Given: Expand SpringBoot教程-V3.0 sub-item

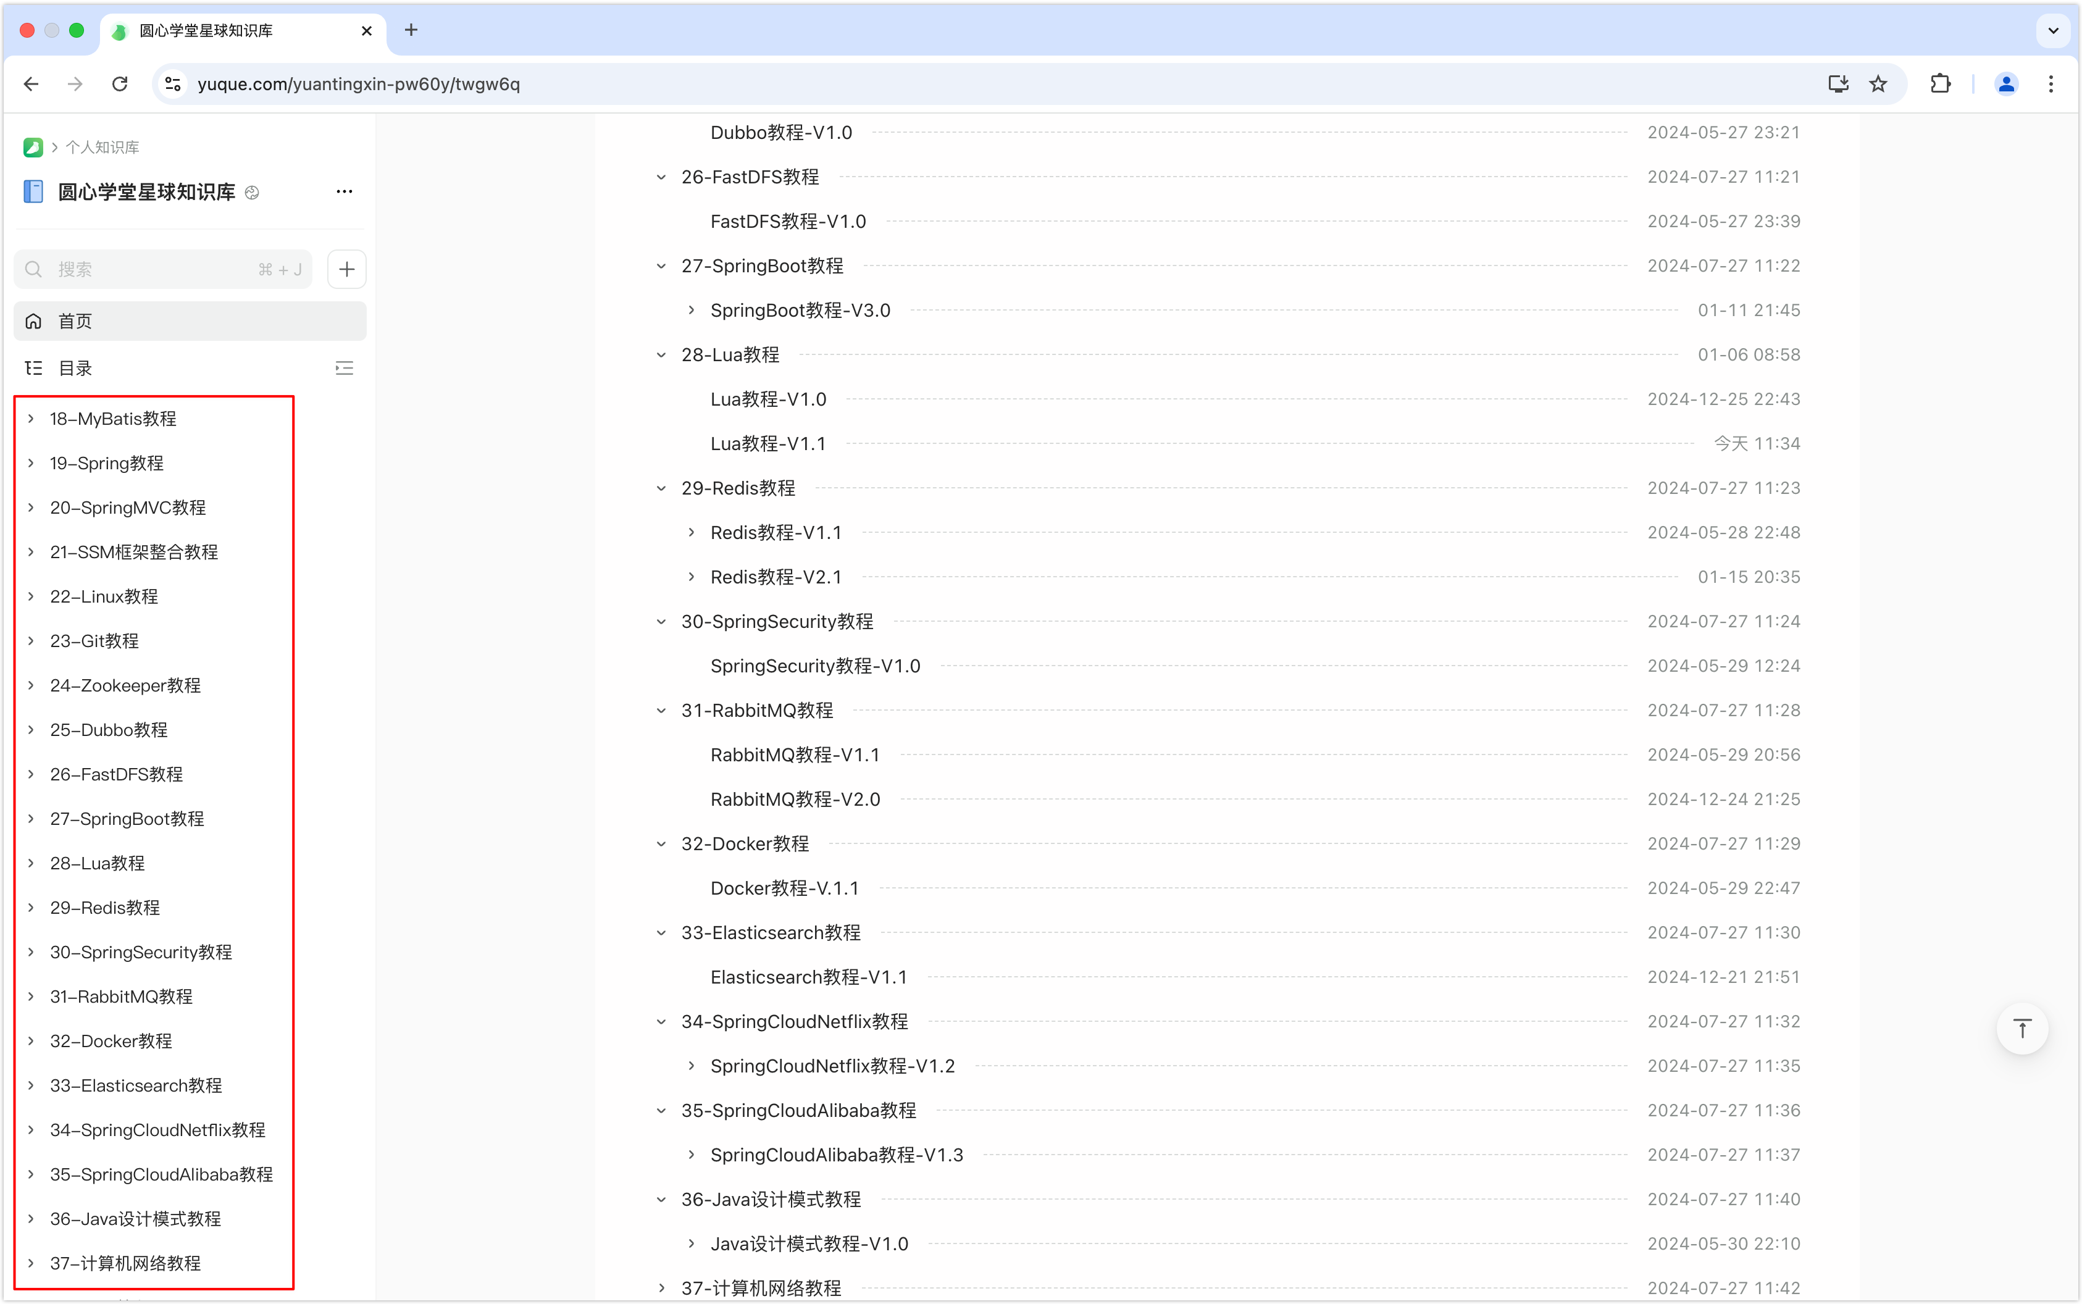Looking at the screenshot, I should coord(691,311).
